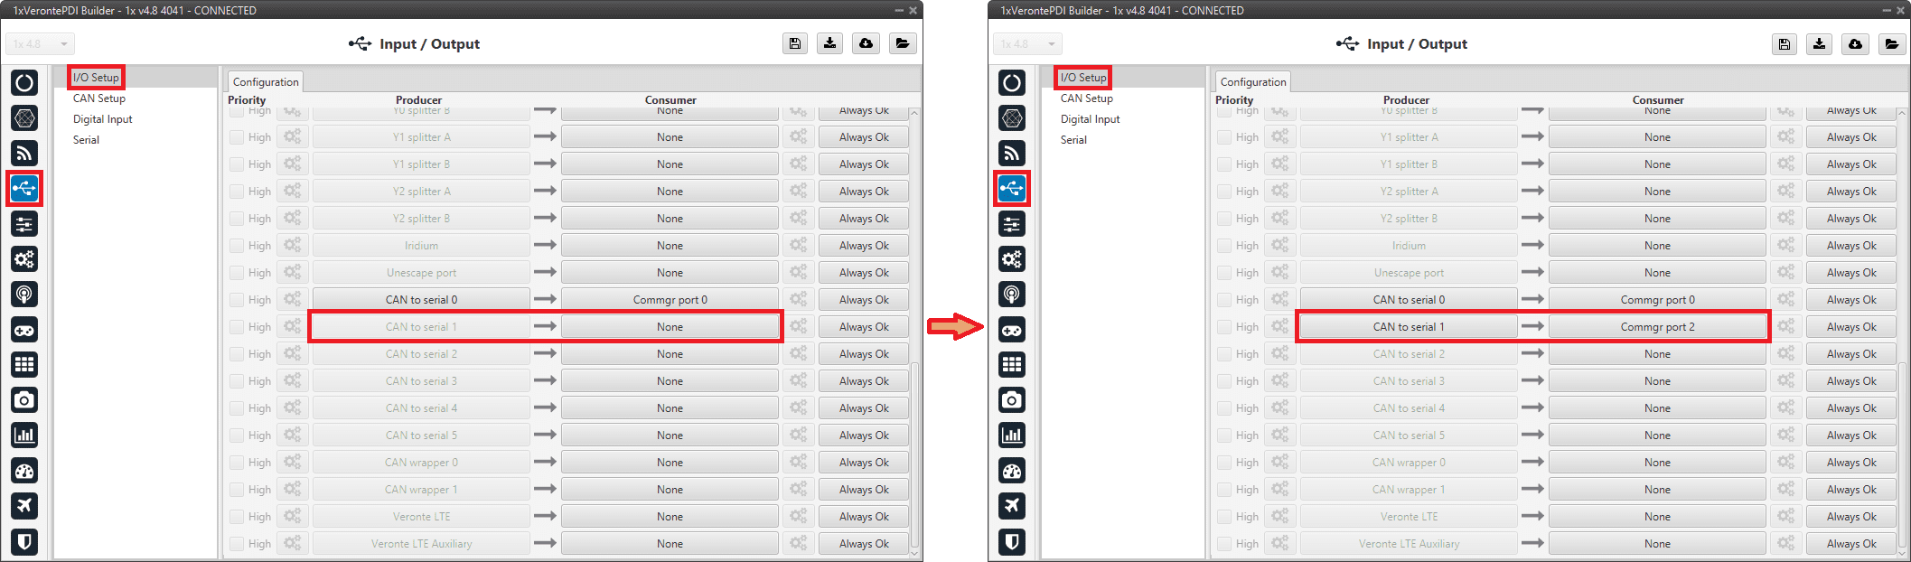Toggle High priority checkbox for CAN to serial 0, left window
Screen dimensions: 1911x562
coord(237,300)
